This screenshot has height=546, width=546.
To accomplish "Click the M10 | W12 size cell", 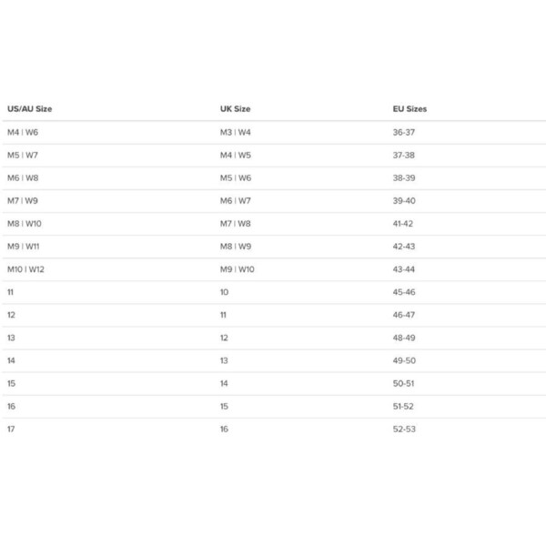I will 26,268.
